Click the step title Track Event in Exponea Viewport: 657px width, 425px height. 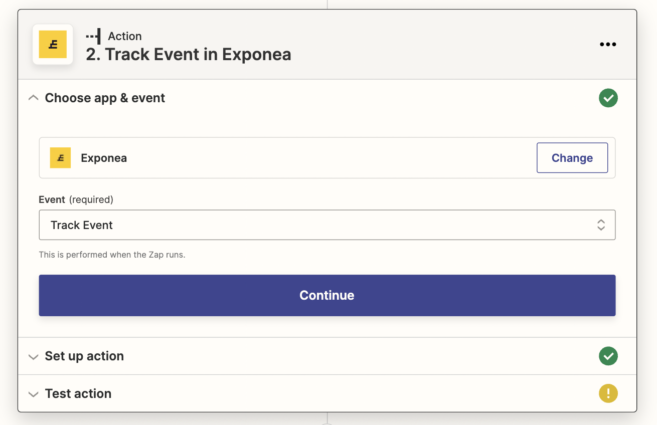coord(189,54)
